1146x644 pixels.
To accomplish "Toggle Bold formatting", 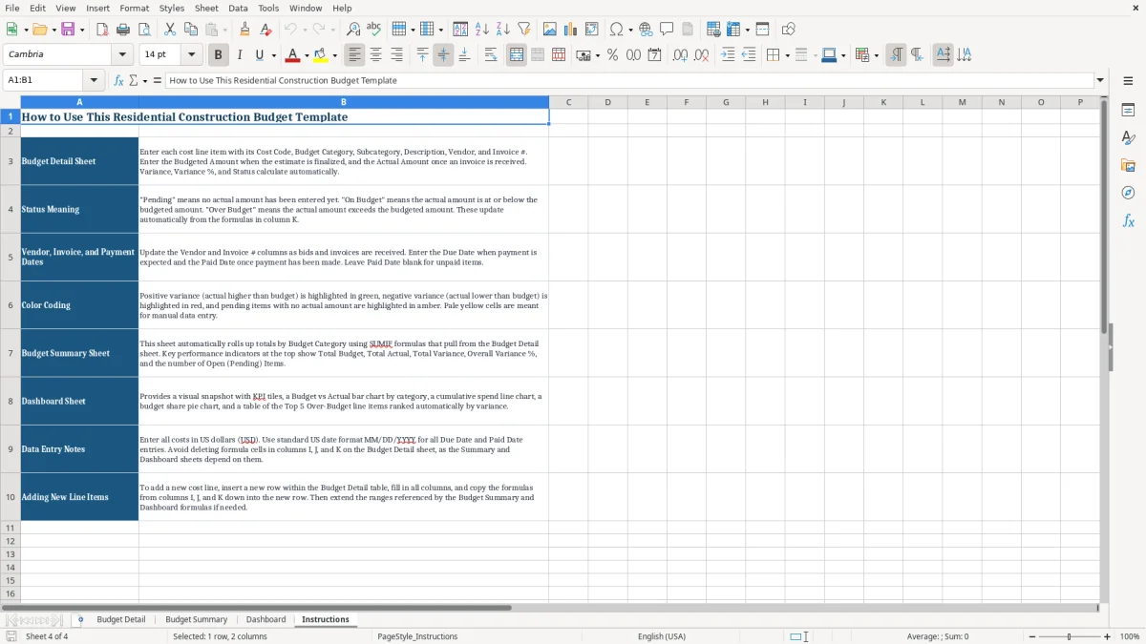I will point(218,55).
